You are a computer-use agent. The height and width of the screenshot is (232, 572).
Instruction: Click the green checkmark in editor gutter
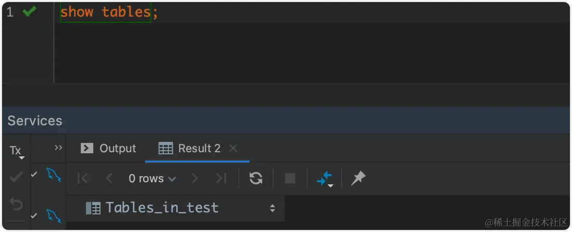click(29, 12)
